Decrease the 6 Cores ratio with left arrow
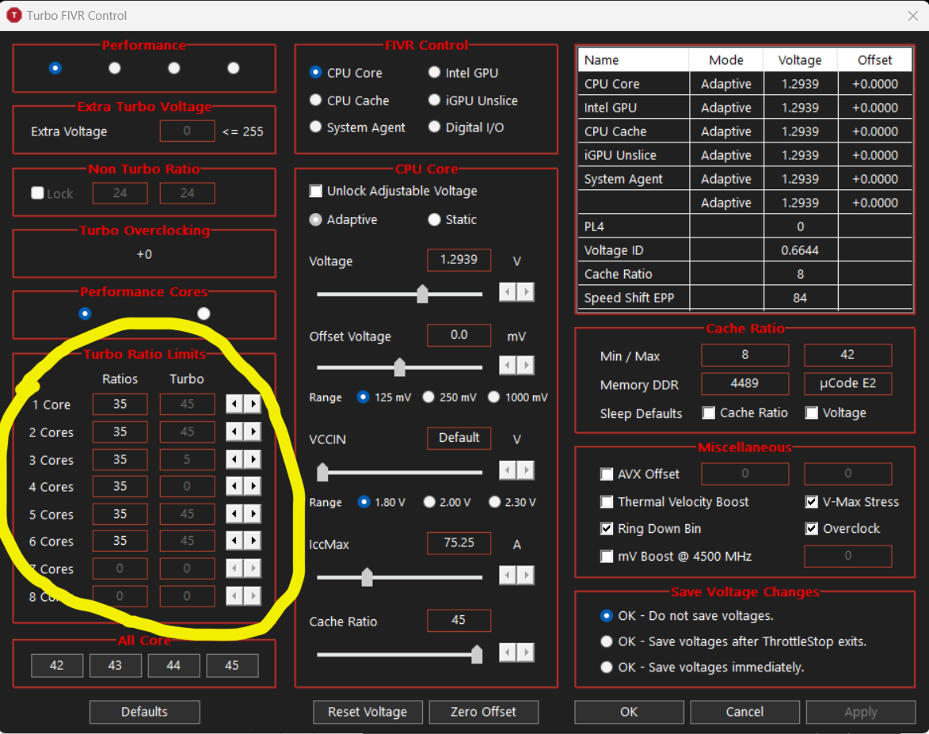The width and height of the screenshot is (929, 734). 234,540
